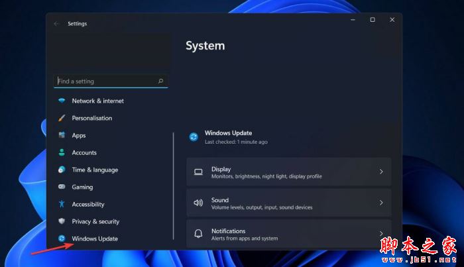
Task: Expand the Display row chevron
Action: point(381,172)
